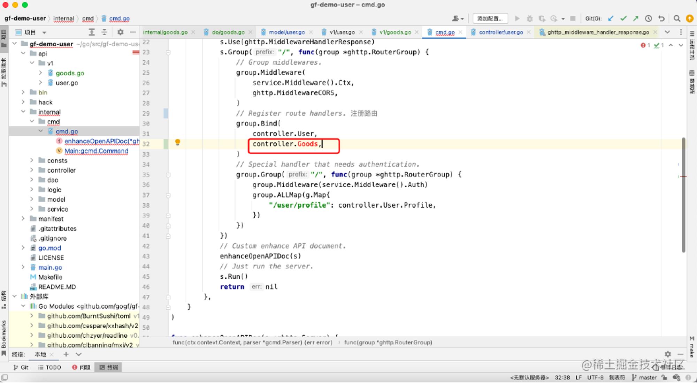Click the stop square icon in toolbar

click(x=573, y=18)
